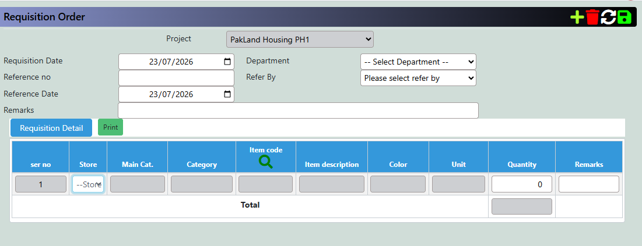The height and width of the screenshot is (246, 642).
Task: Open the Requisition Date calendar picker icon
Action: (x=227, y=62)
